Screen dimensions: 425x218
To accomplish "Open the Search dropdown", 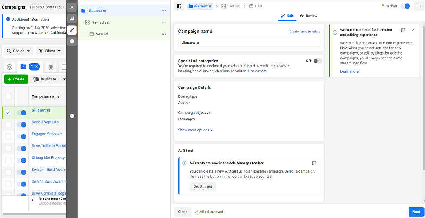I will pyautogui.click(x=19, y=51).
